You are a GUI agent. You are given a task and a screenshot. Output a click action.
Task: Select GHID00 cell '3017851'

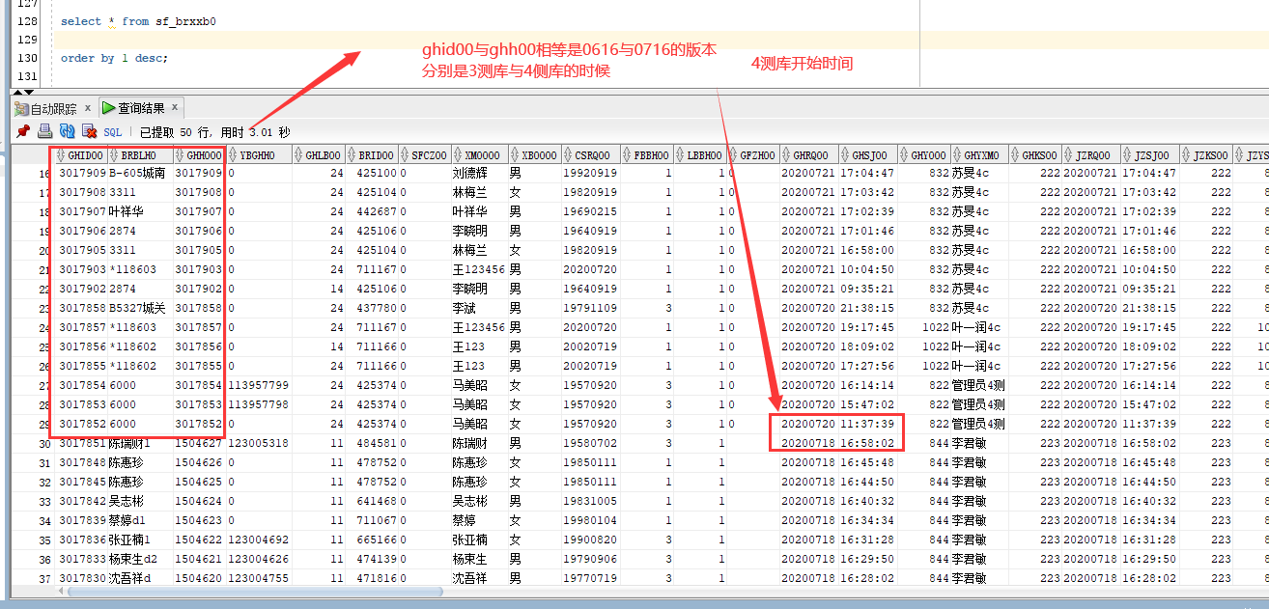pyautogui.click(x=80, y=444)
